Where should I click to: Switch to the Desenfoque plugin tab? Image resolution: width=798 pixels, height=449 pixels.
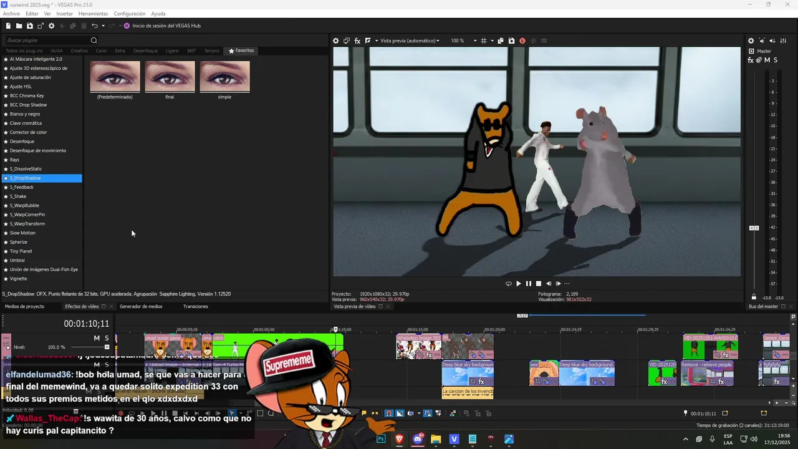[x=145, y=51]
